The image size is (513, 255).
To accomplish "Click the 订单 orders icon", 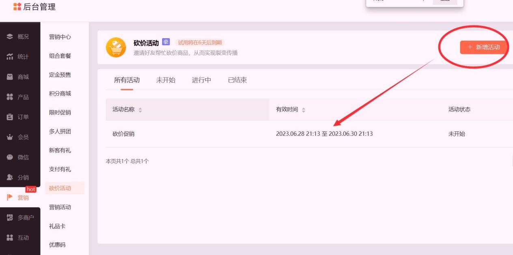I will (x=10, y=117).
